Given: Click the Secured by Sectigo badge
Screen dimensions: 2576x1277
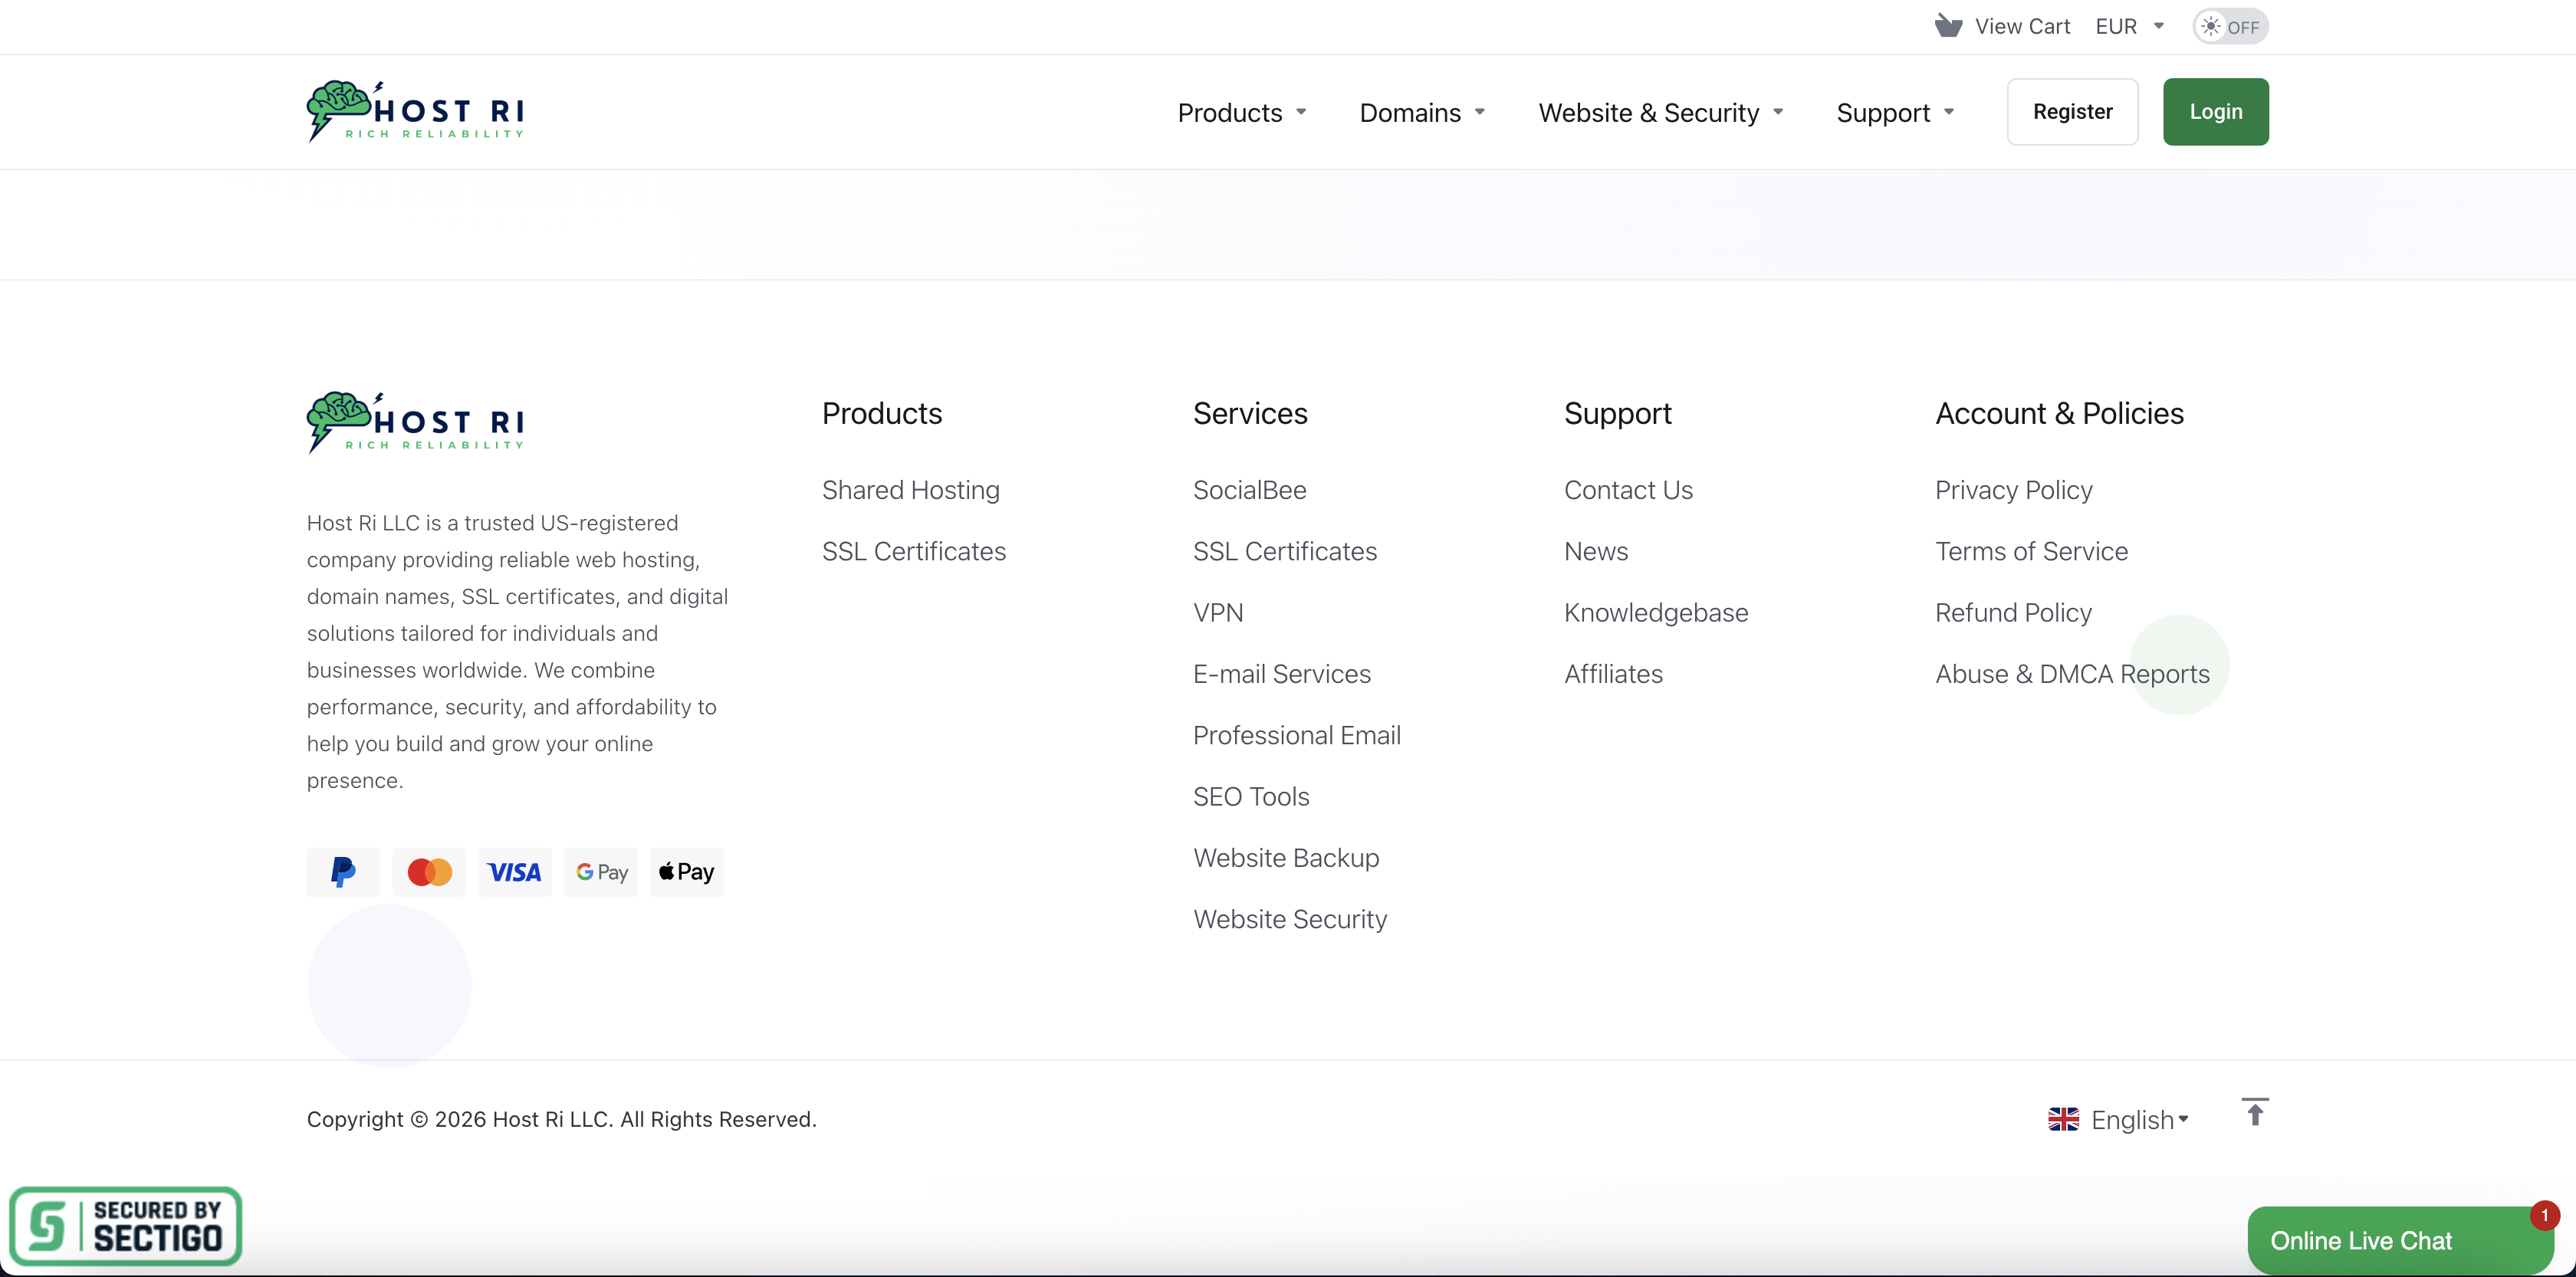Looking at the screenshot, I should [126, 1226].
